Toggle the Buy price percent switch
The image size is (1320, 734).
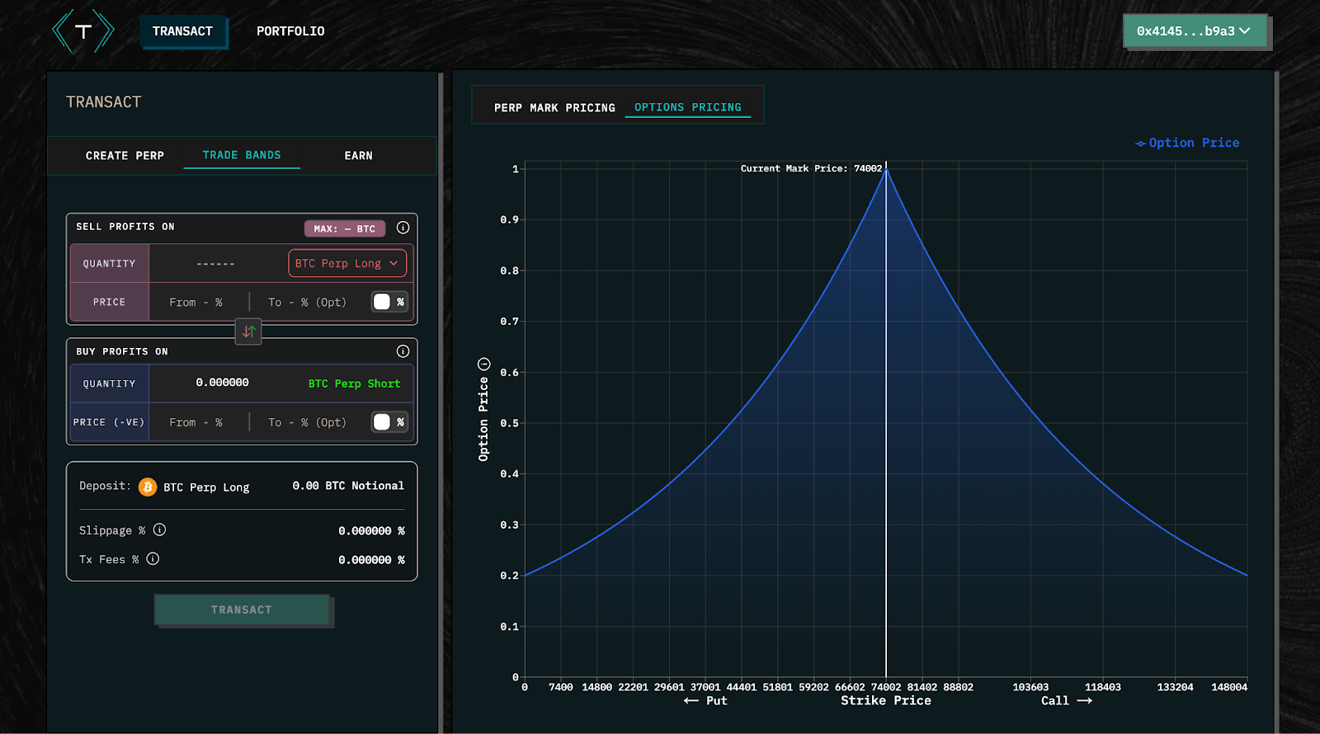coord(389,422)
